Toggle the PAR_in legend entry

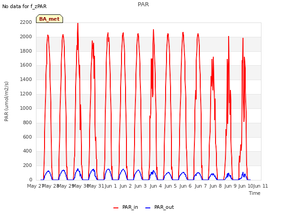pos(126,207)
